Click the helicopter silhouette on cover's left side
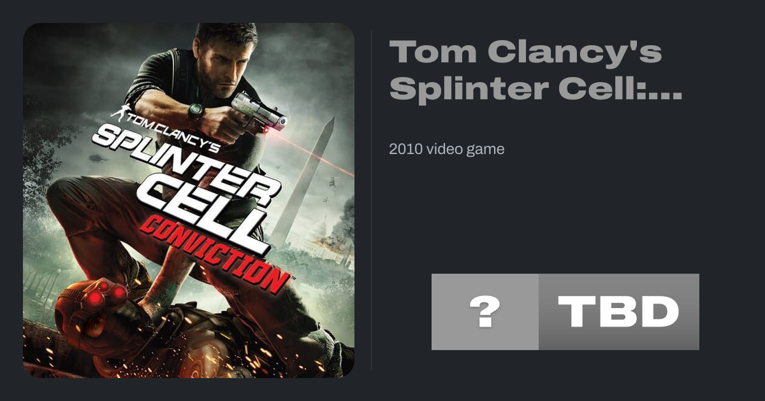The width and height of the screenshot is (765, 401). pyautogui.click(x=97, y=158)
